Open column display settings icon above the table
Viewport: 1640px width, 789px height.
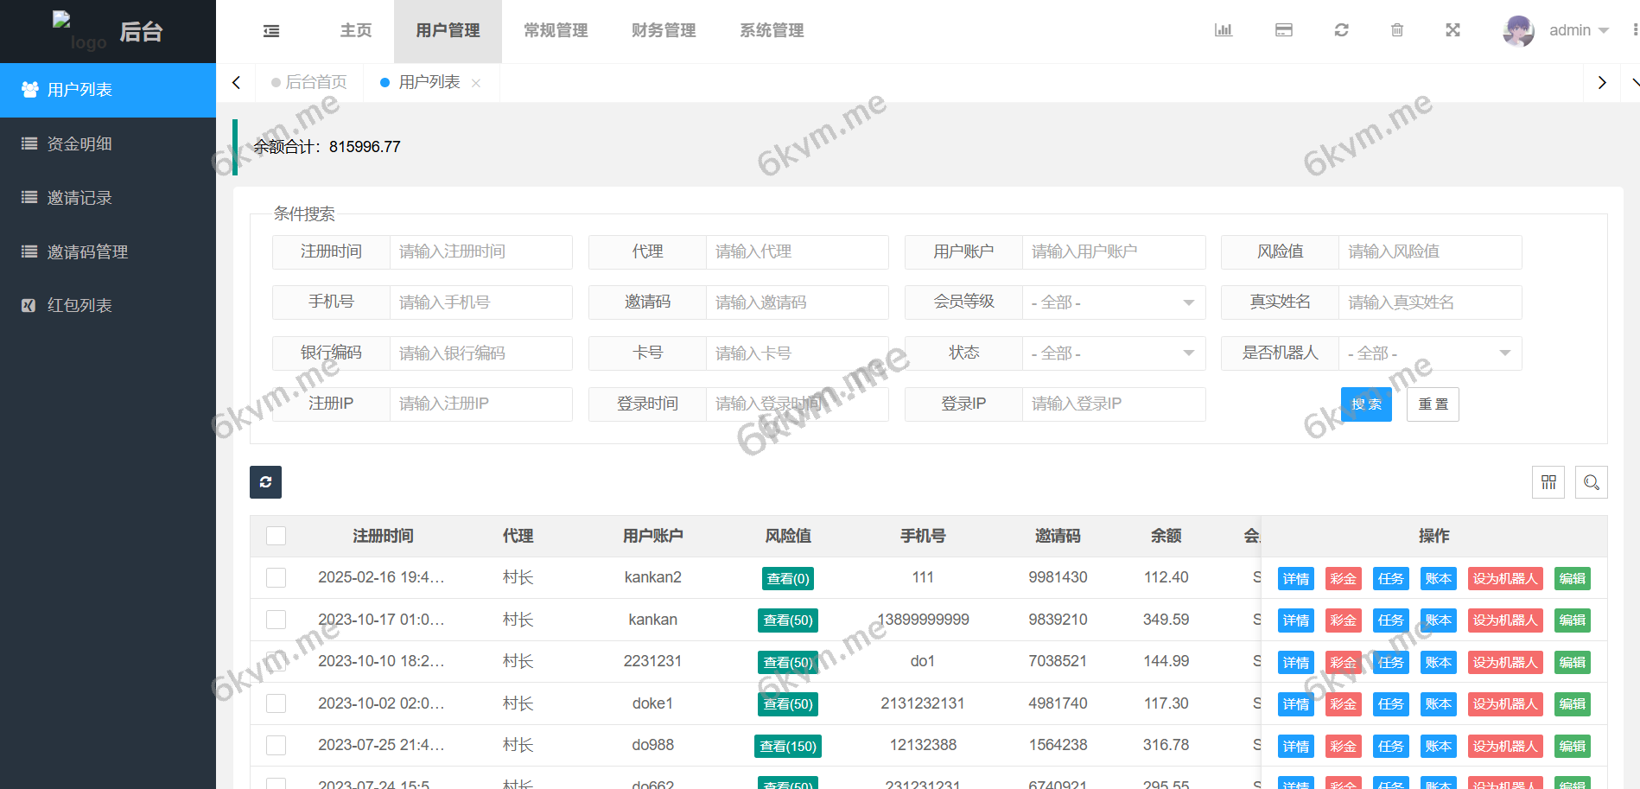(x=1548, y=482)
